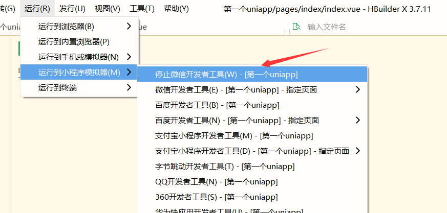Click the file search icon
This screenshot has height=213, width=447.
(x=296, y=27)
